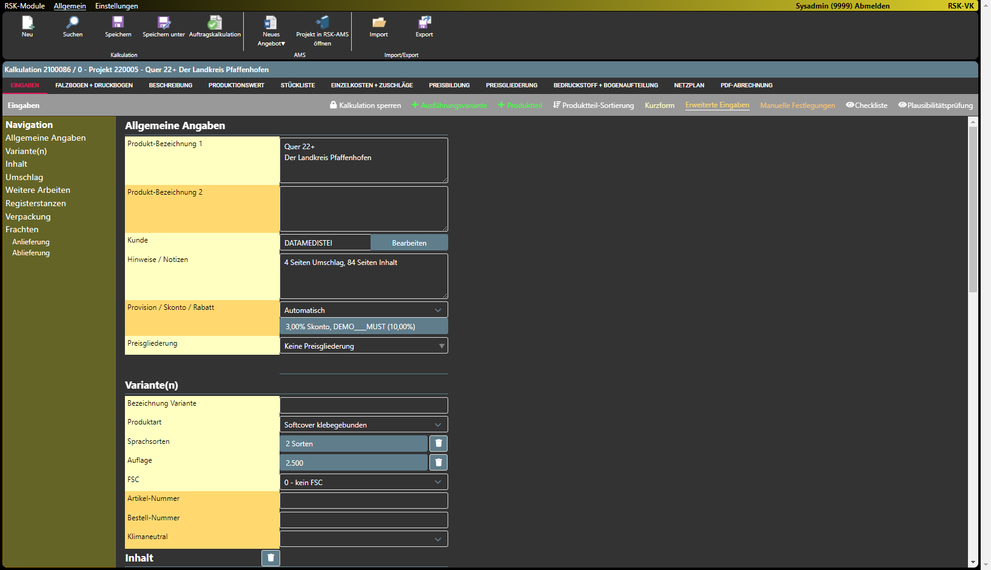Click the Skonto DEMO___MUST button
Viewport: 991px width, 570px height.
[364, 326]
